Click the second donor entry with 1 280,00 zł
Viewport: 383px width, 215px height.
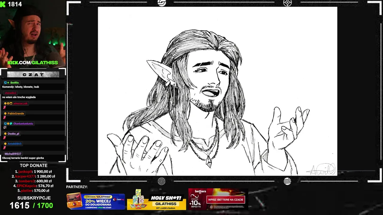click(x=33, y=176)
